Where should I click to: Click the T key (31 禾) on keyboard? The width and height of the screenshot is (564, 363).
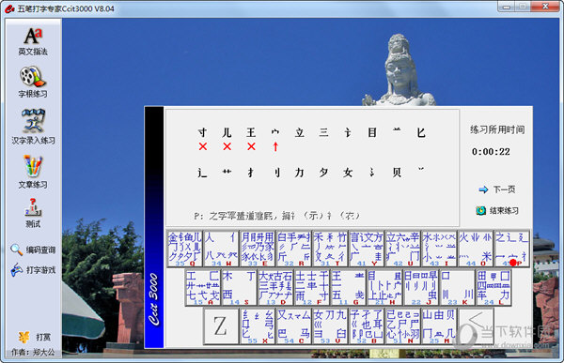point(330,249)
